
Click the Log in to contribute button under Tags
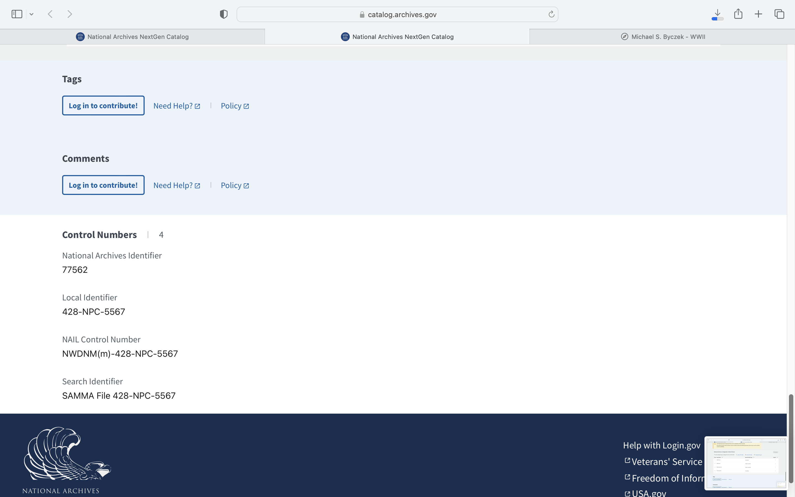click(103, 105)
